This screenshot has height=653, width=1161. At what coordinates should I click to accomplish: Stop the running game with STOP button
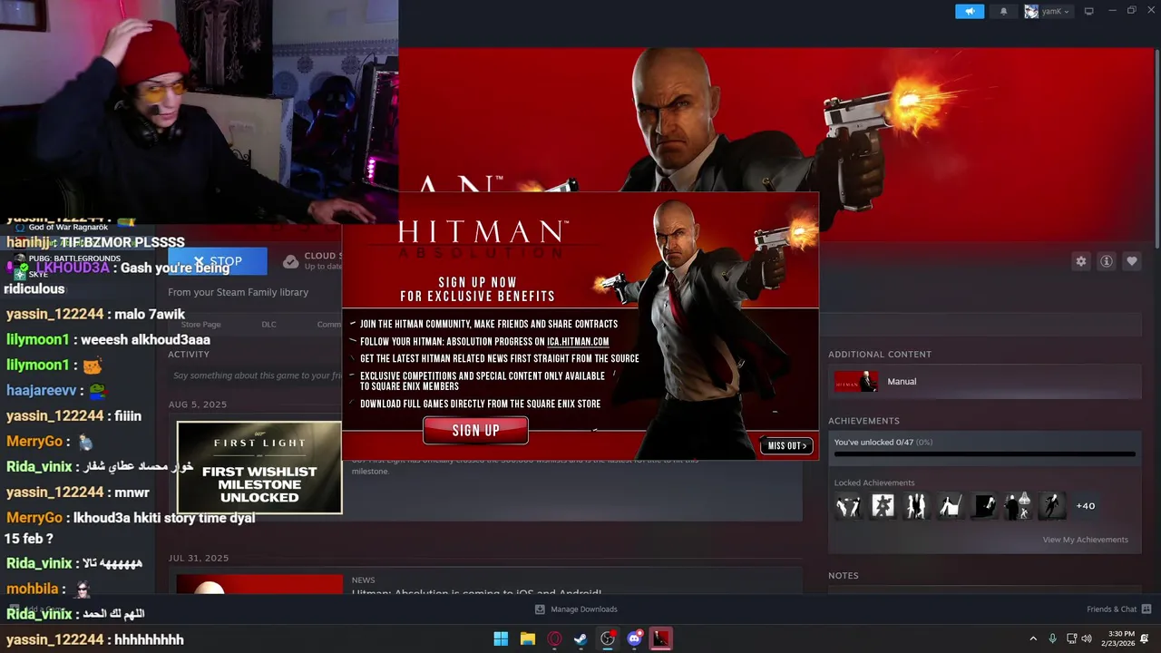(x=218, y=262)
